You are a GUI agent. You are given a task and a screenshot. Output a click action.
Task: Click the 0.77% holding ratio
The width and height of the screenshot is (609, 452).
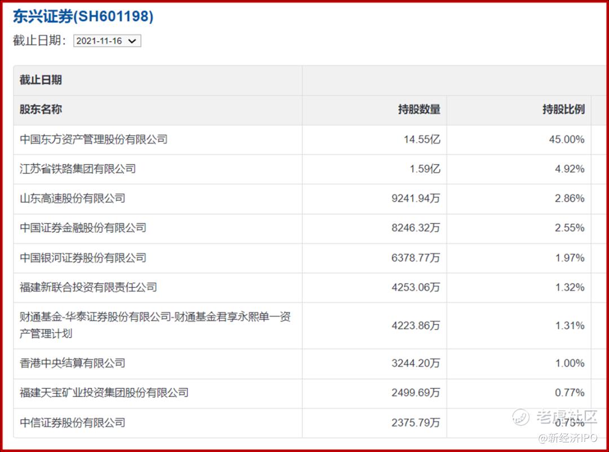tap(570, 393)
